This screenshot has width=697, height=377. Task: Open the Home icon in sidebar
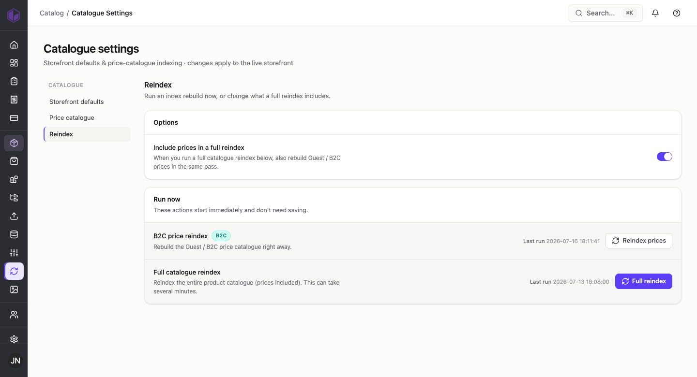[x=14, y=45]
